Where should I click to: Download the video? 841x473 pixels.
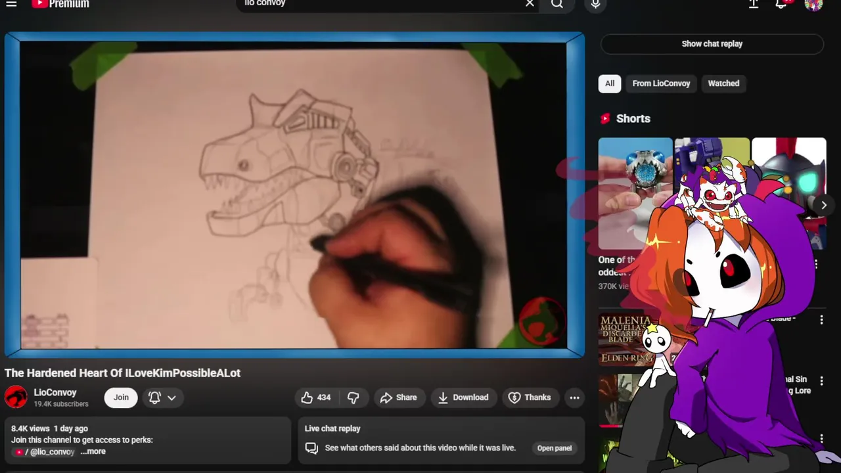click(463, 397)
